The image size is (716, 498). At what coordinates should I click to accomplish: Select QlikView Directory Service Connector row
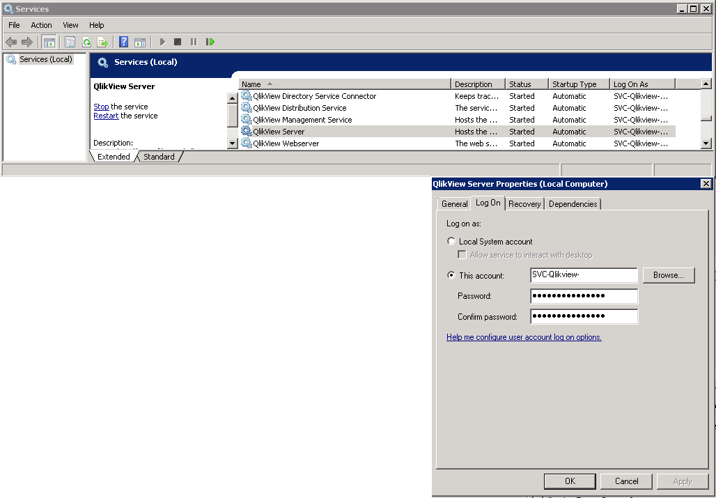click(x=458, y=96)
